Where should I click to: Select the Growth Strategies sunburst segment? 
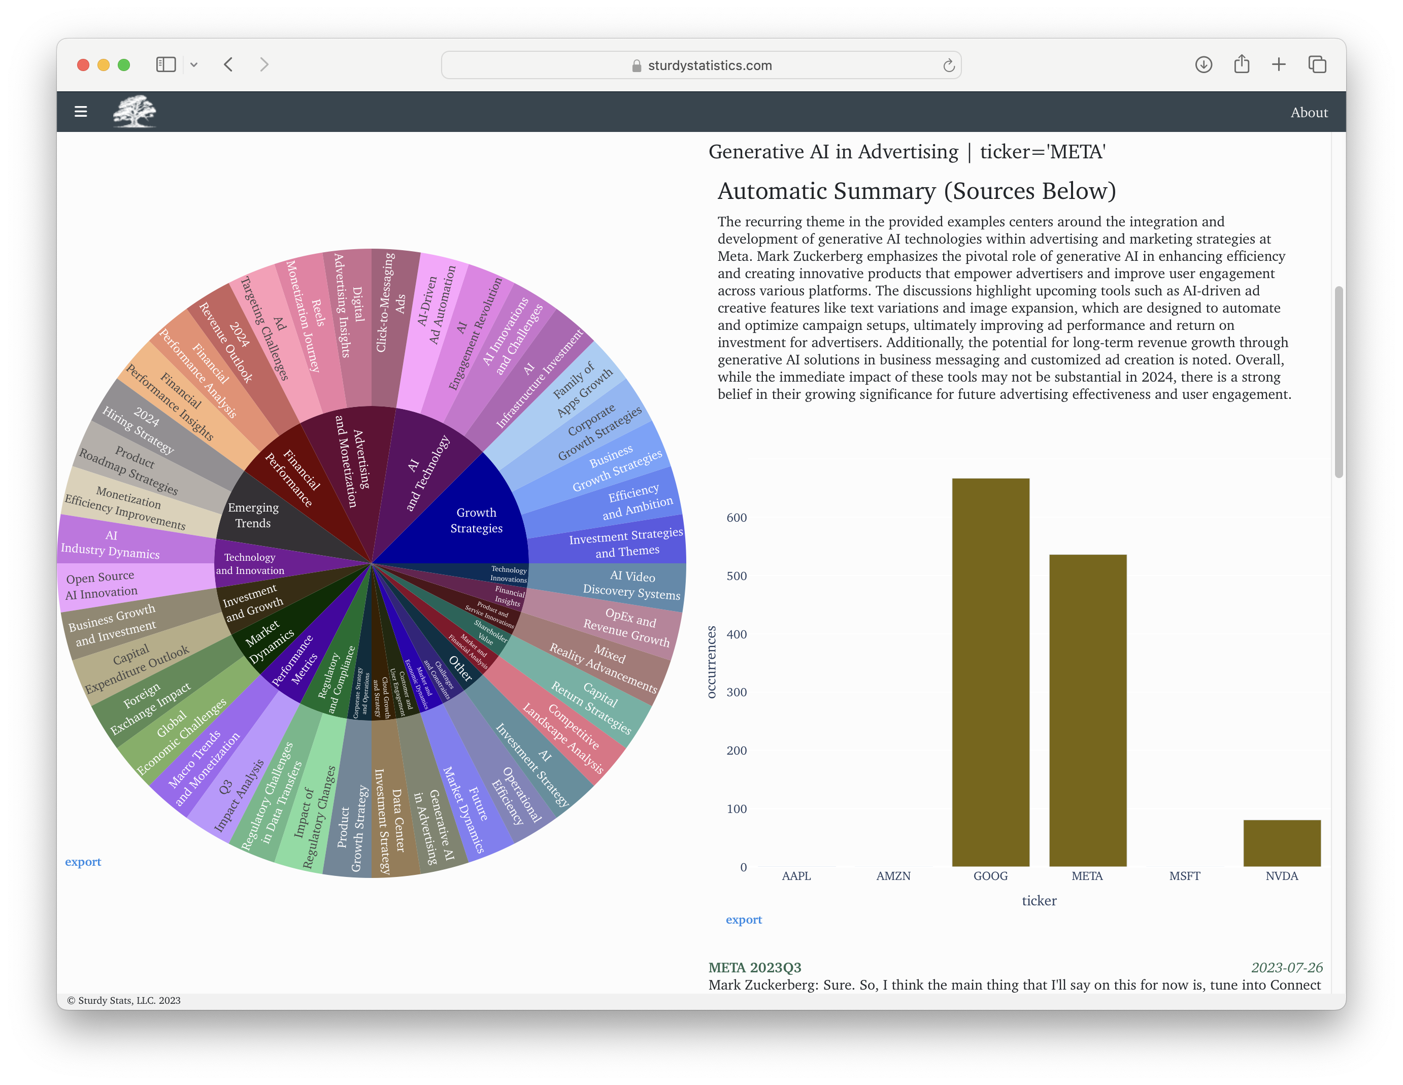coord(476,520)
